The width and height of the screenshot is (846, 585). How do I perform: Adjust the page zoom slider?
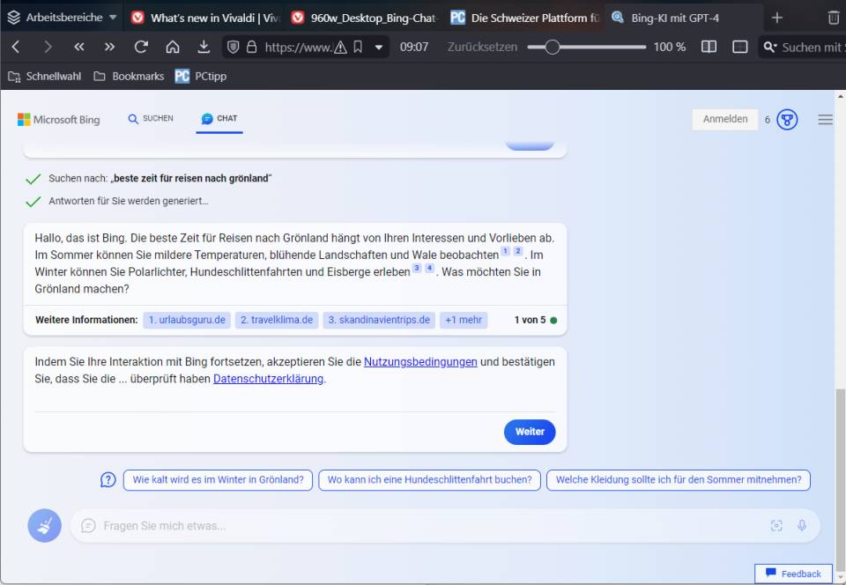[587, 48]
